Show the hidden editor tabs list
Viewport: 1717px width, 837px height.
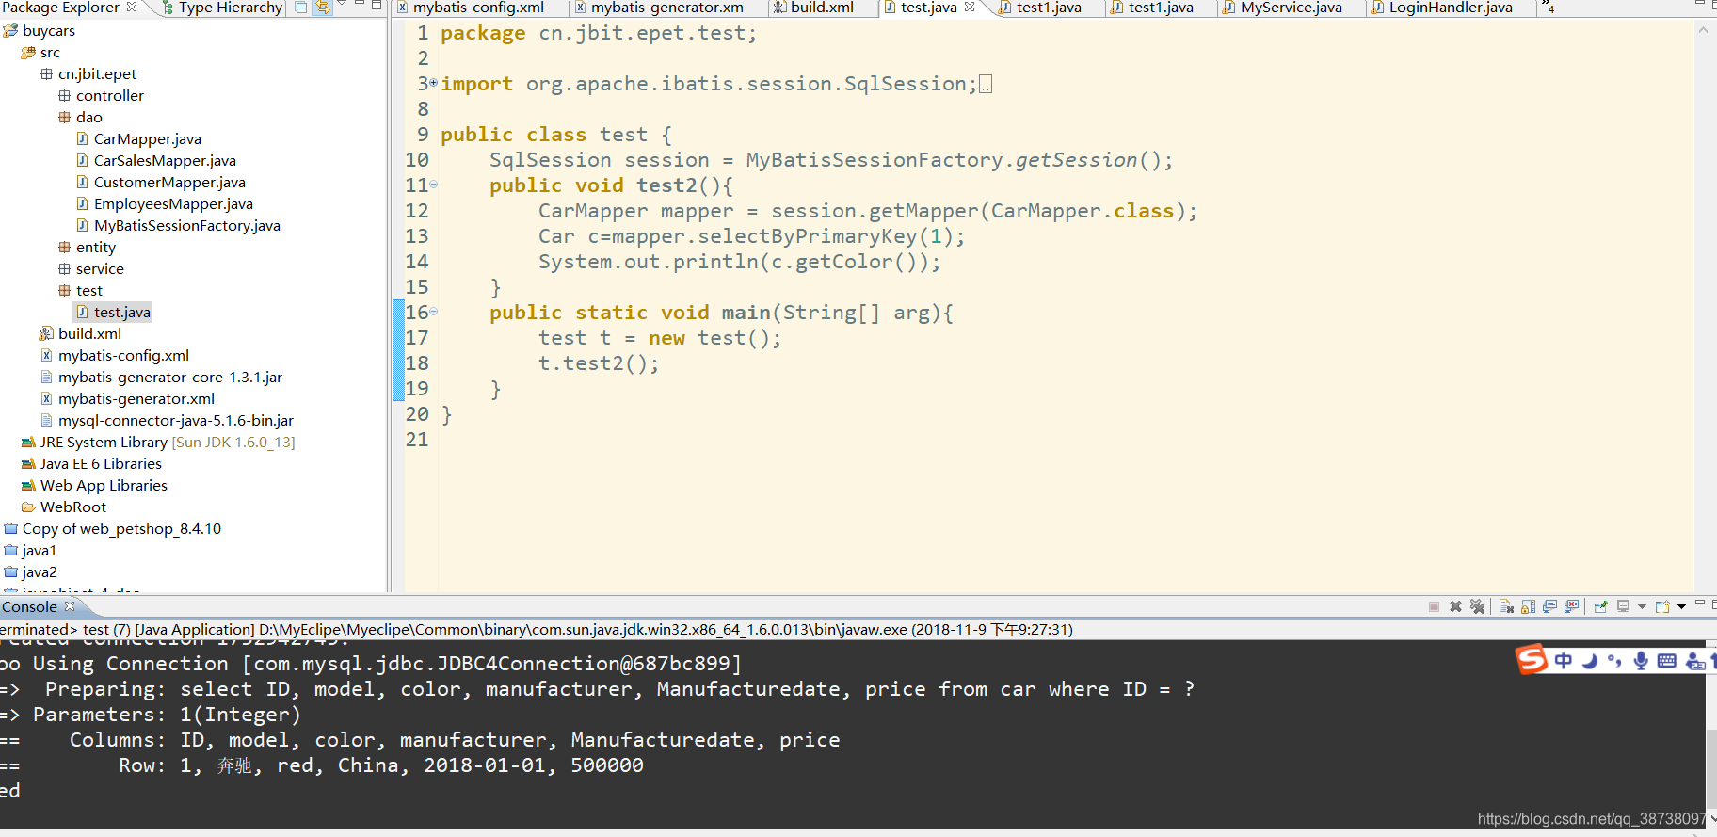(x=1548, y=8)
